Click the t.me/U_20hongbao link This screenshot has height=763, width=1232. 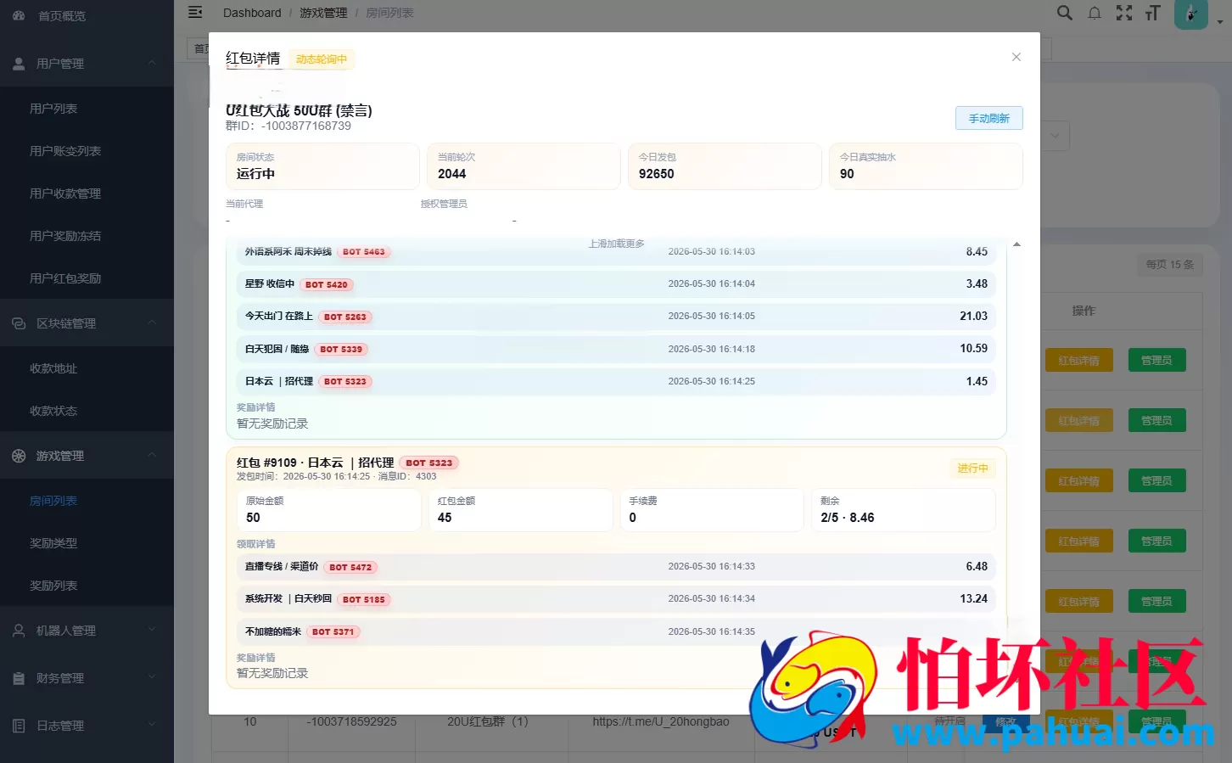tap(661, 721)
